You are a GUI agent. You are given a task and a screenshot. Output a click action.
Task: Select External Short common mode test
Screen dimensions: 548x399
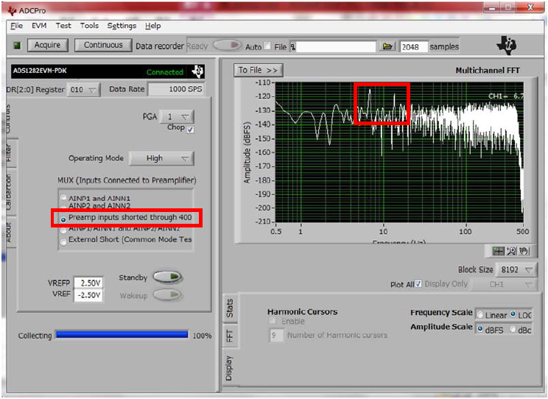[x=63, y=241]
